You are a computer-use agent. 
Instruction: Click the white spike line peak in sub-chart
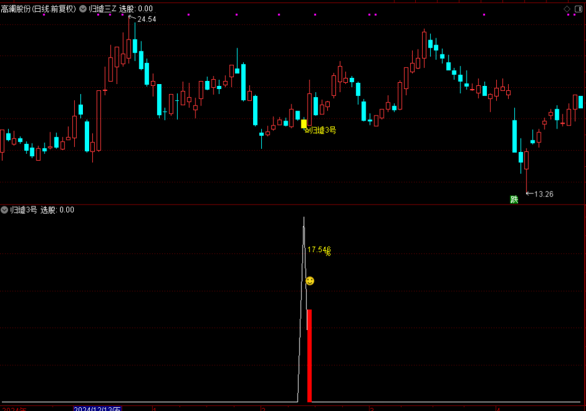pyautogui.click(x=304, y=218)
